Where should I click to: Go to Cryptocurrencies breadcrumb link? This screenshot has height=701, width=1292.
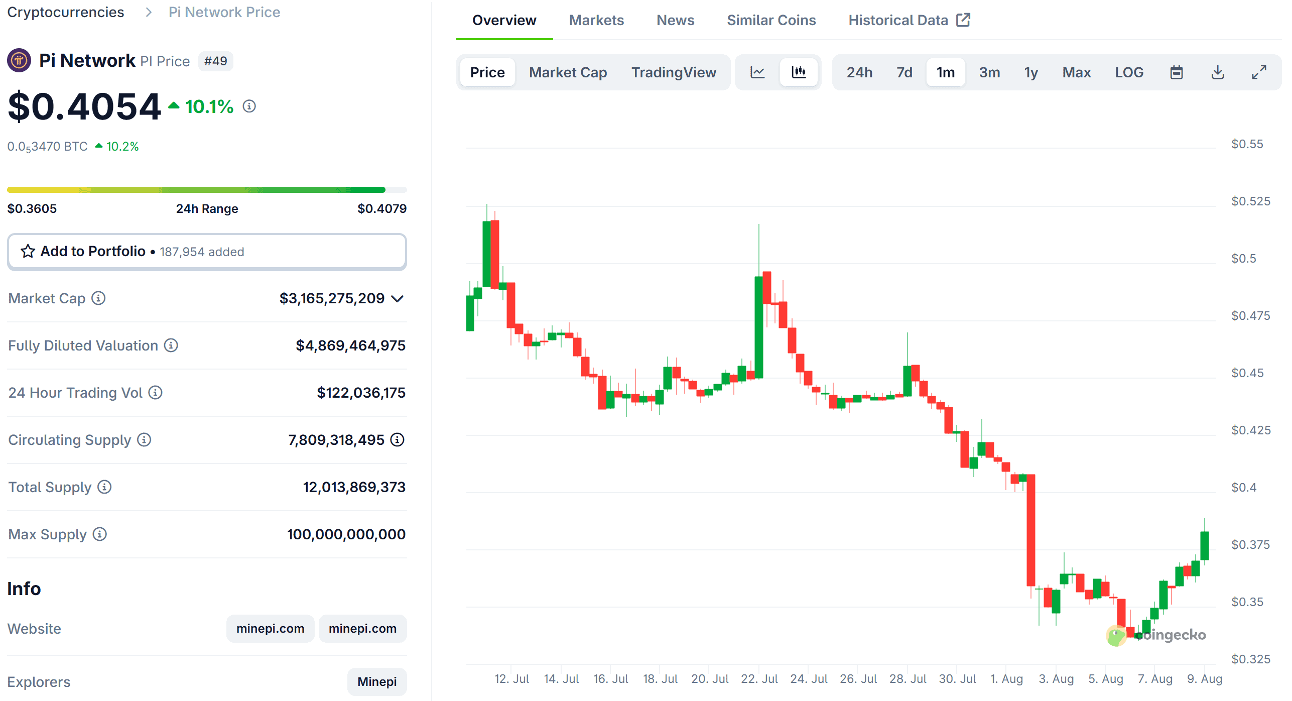[65, 12]
